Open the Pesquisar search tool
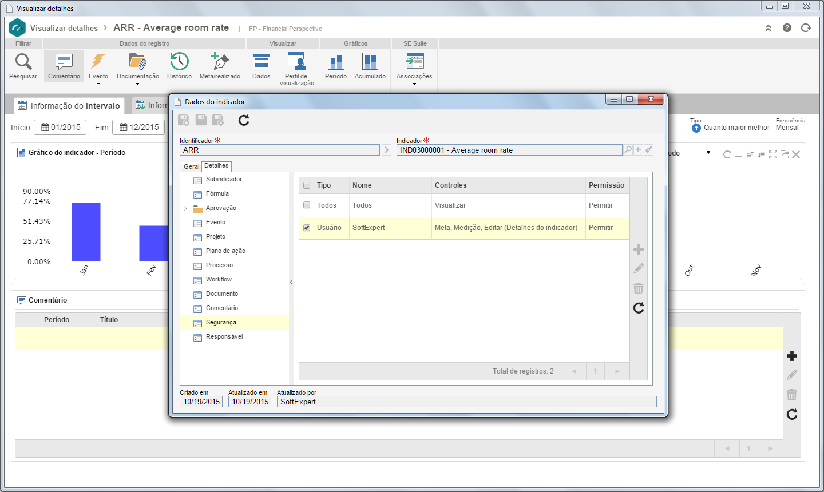824x492 pixels. [x=23, y=66]
